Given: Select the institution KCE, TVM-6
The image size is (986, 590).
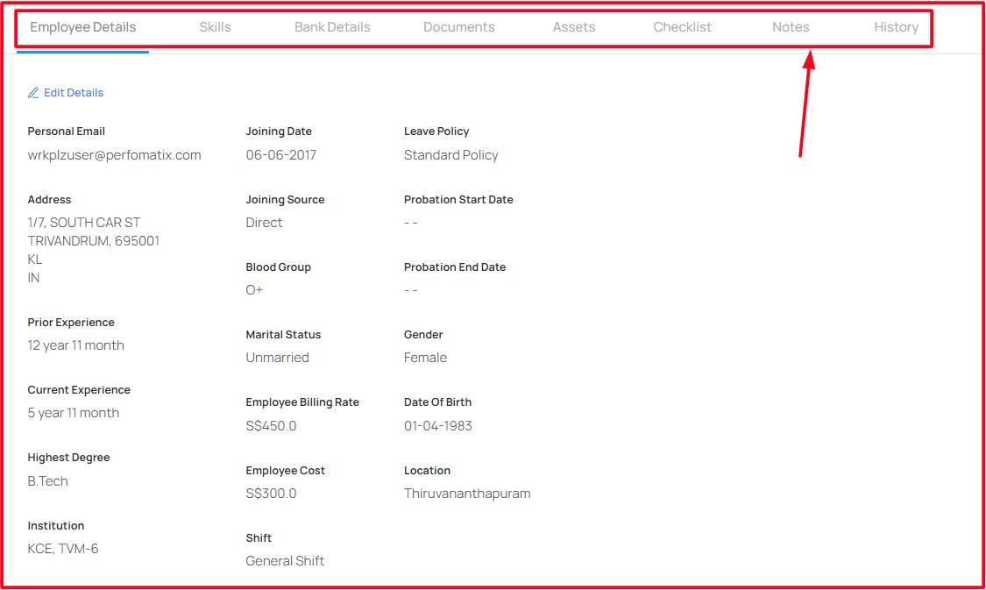Looking at the screenshot, I should click(63, 549).
